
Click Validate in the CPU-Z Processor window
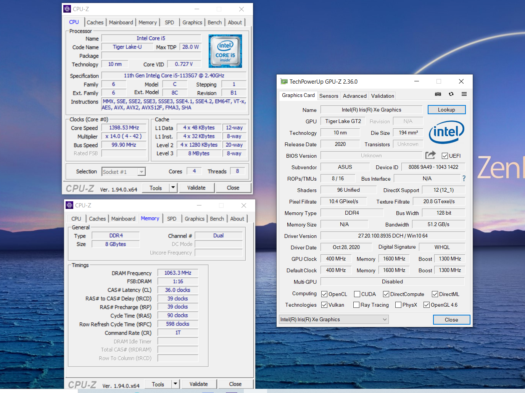coord(196,188)
